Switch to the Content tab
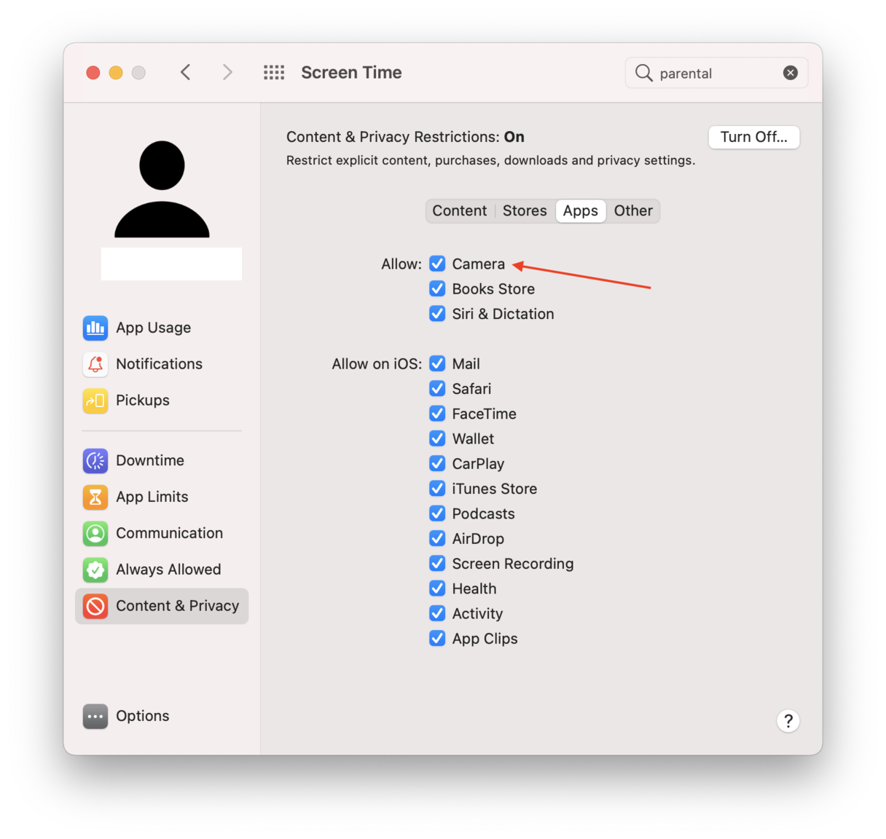The width and height of the screenshot is (886, 839). coord(459,210)
